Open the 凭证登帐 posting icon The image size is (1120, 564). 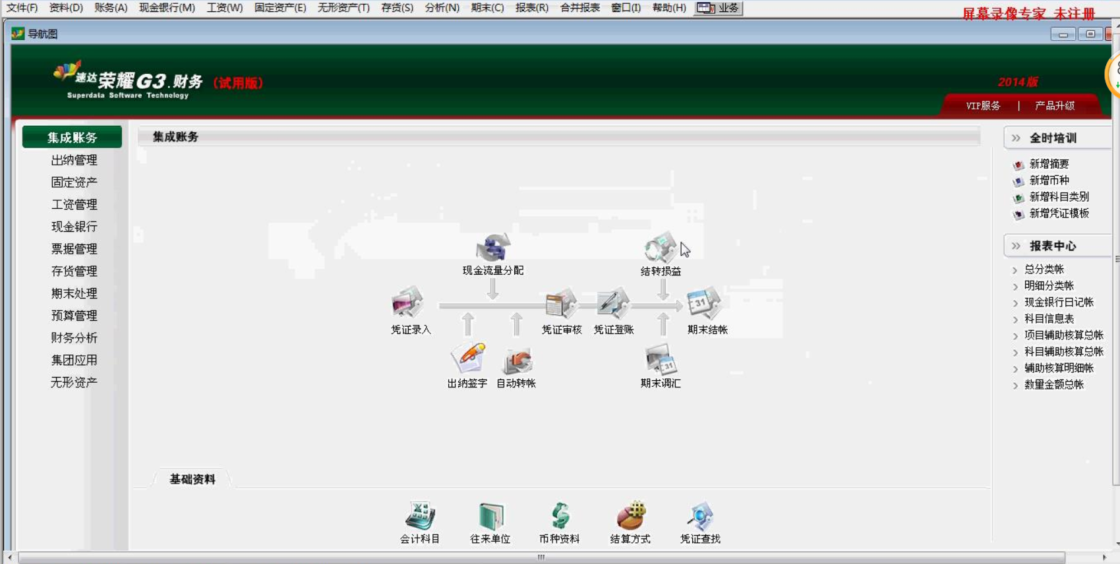click(613, 304)
